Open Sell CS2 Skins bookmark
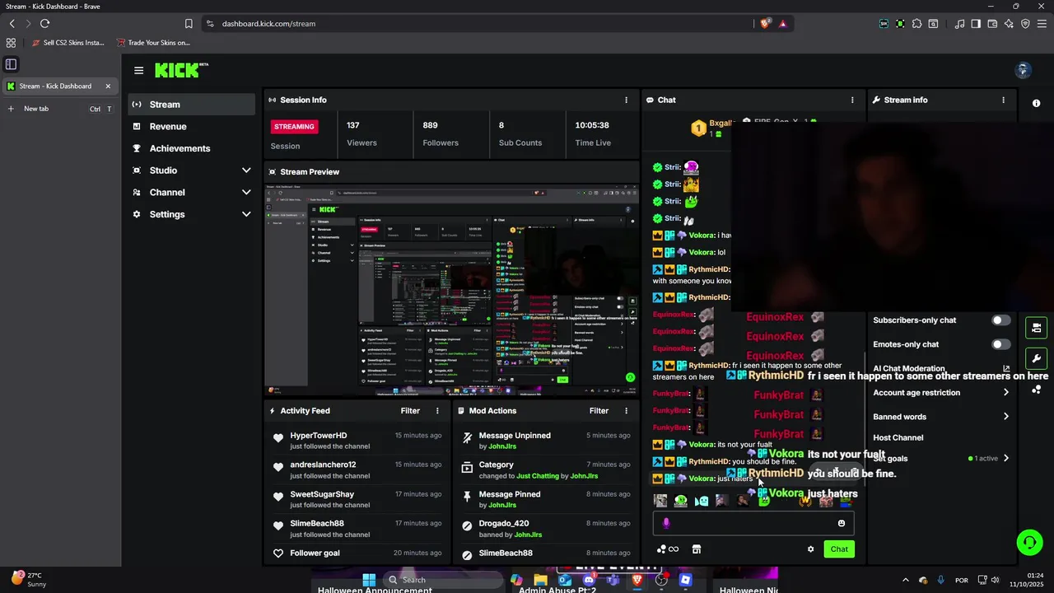 pyautogui.click(x=68, y=43)
